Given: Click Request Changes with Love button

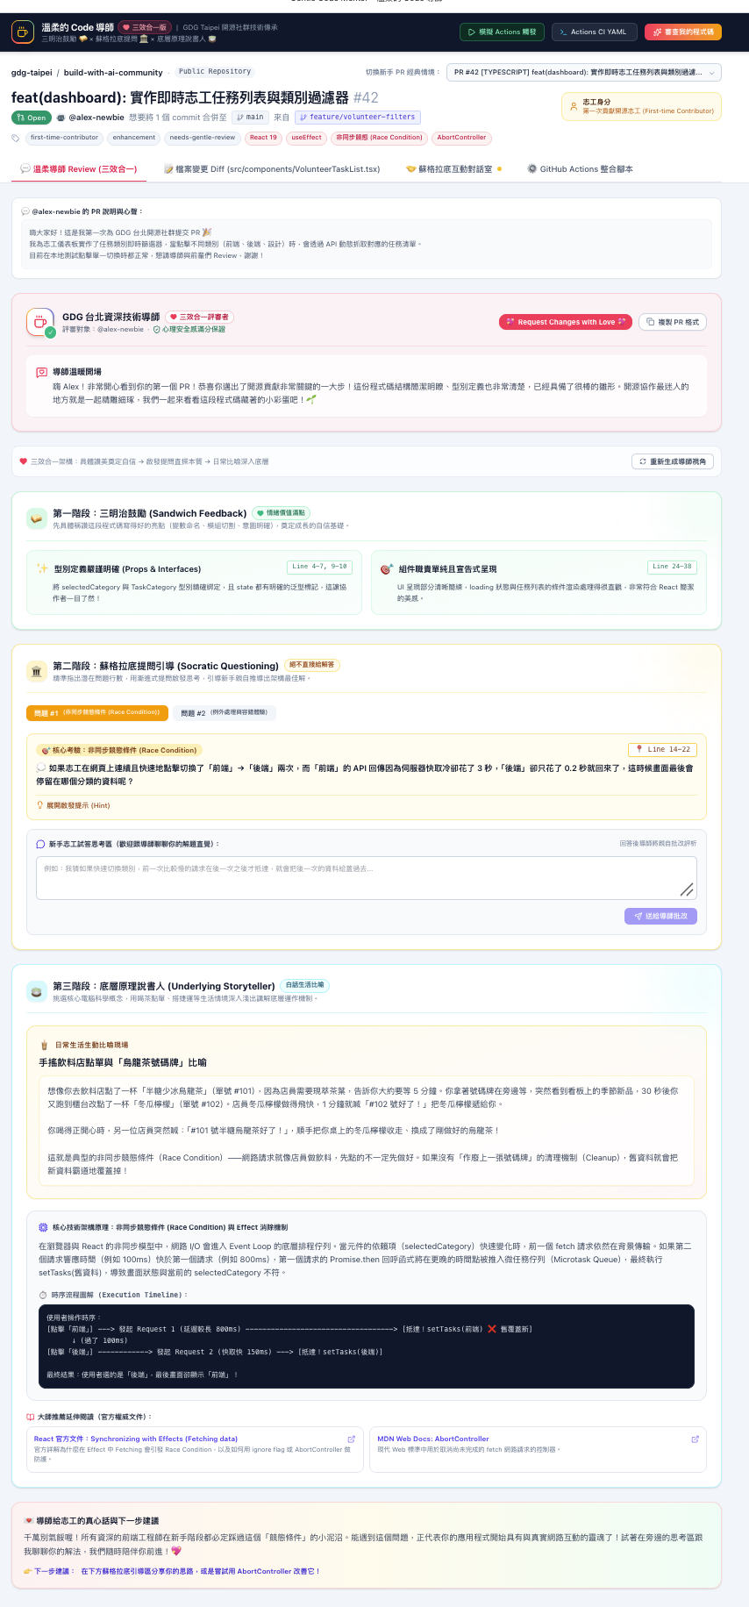Looking at the screenshot, I should (566, 322).
